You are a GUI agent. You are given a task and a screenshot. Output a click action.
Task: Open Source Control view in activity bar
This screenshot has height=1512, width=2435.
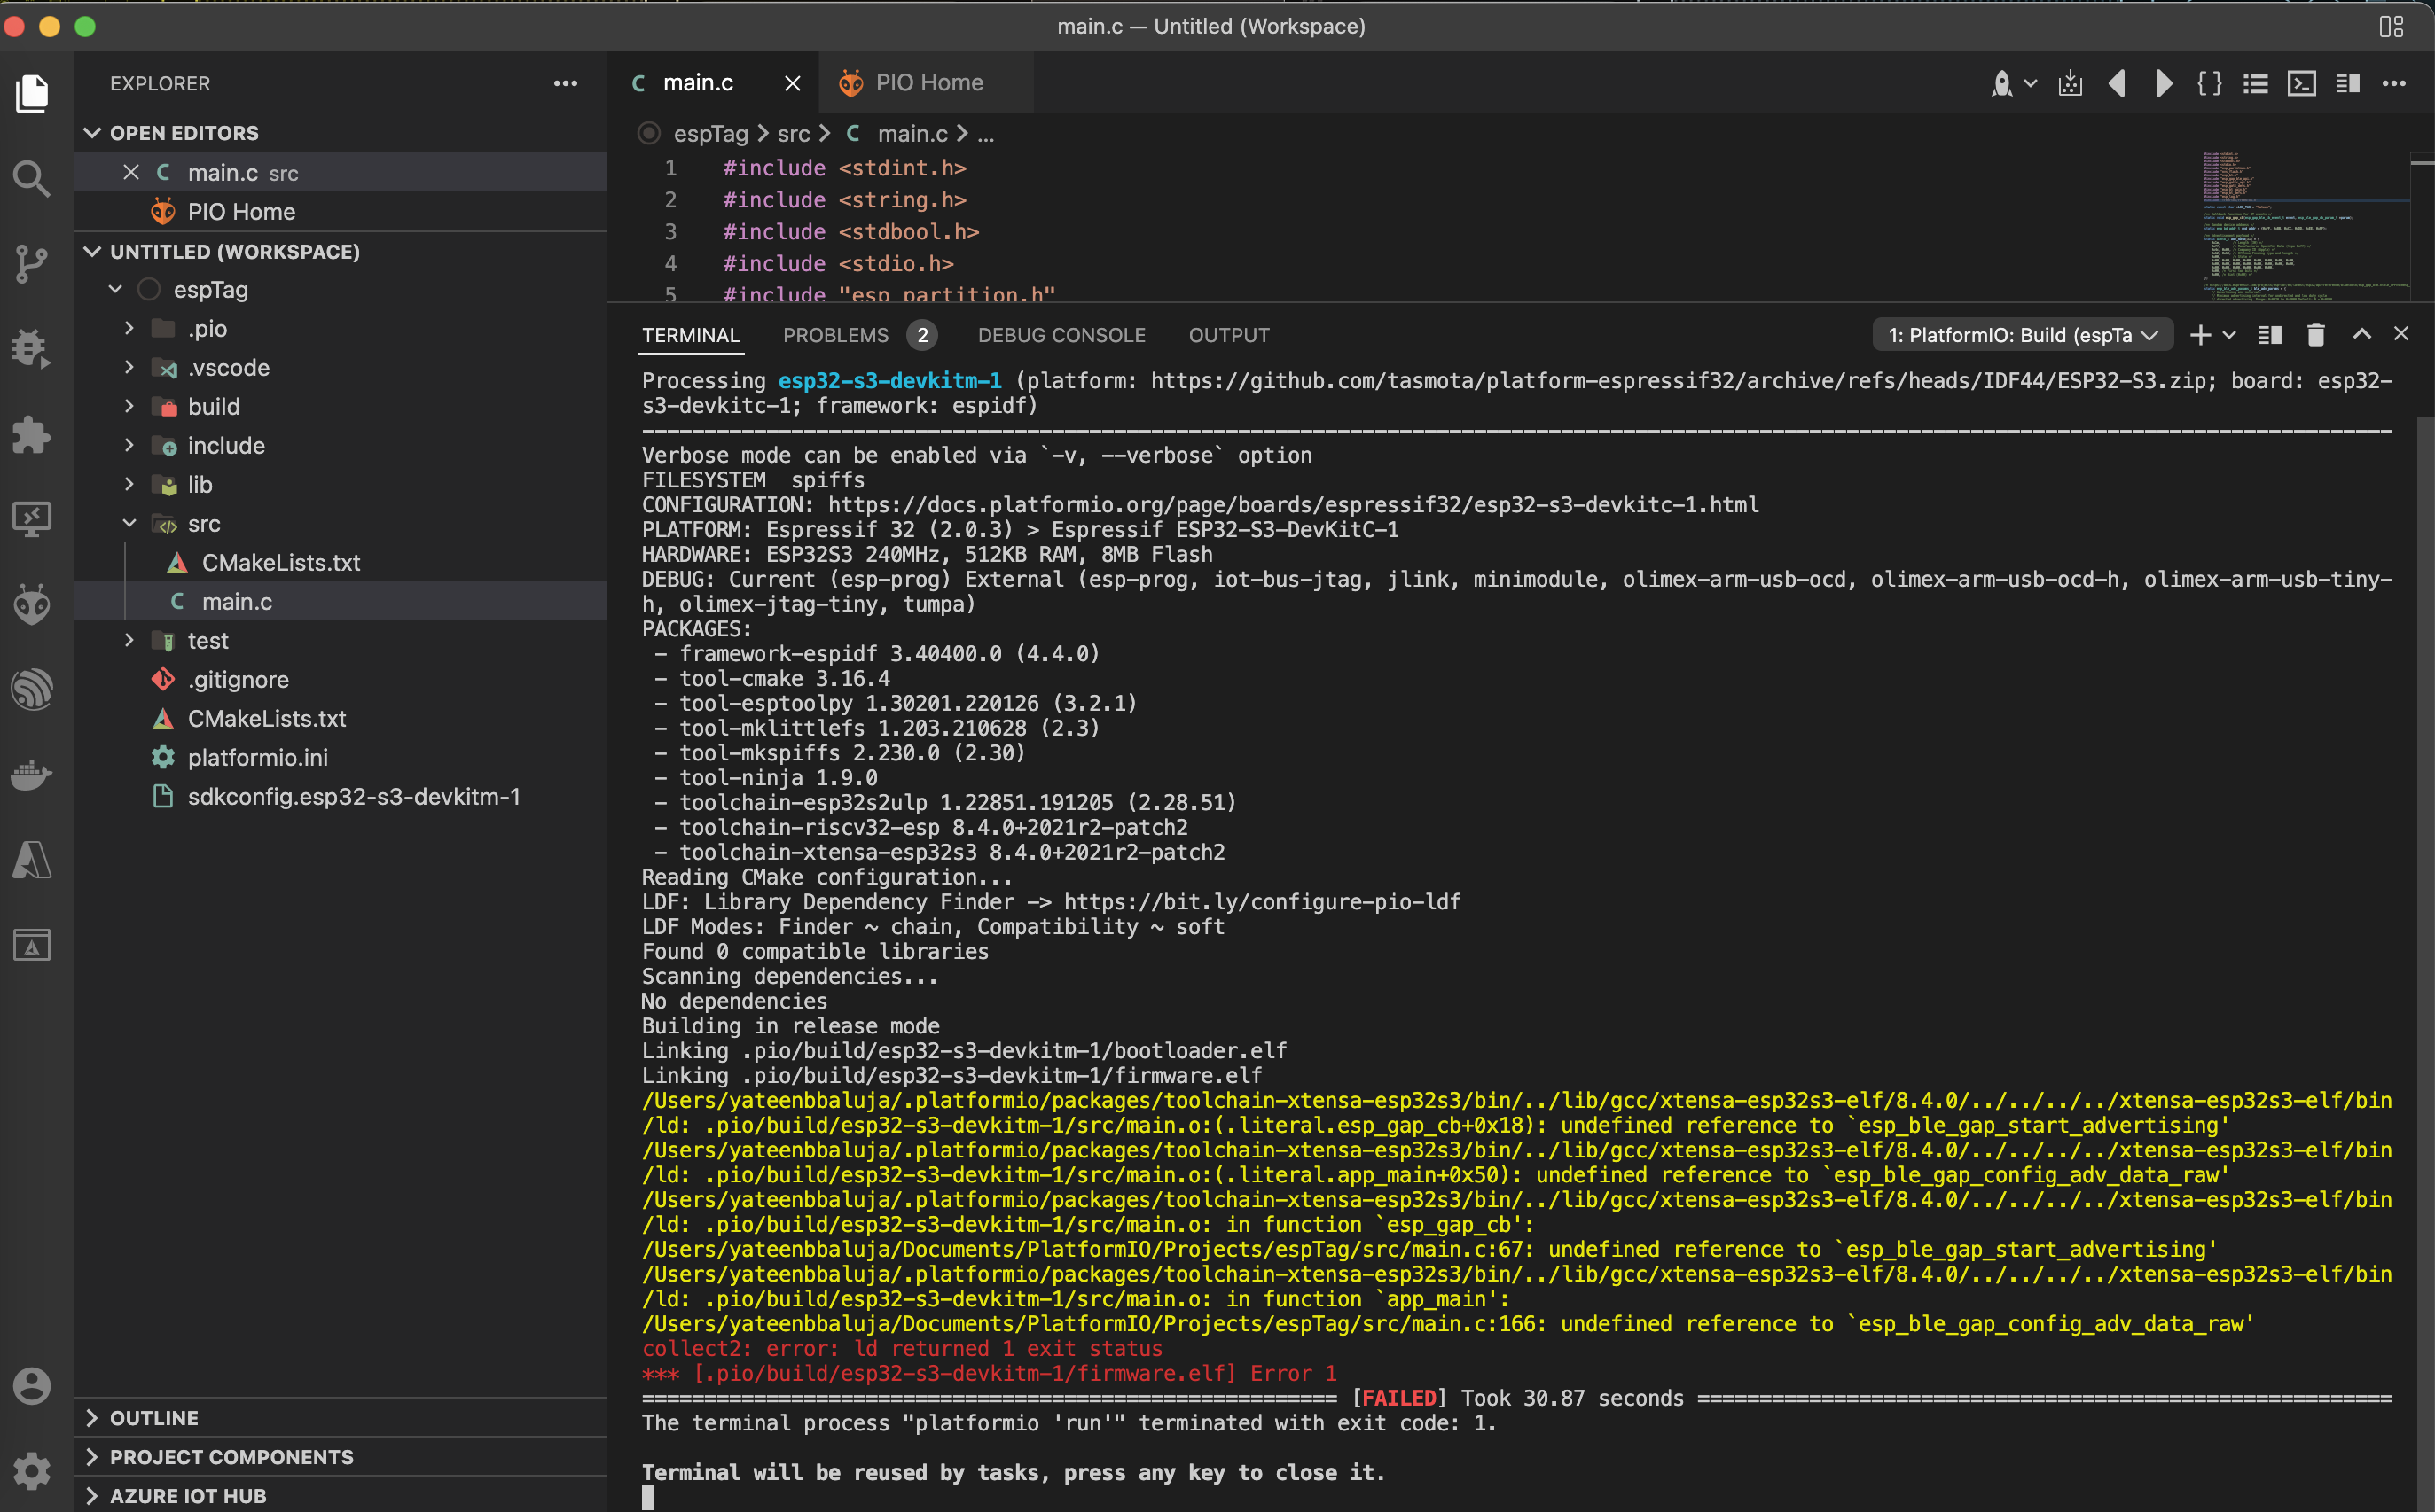[x=32, y=264]
